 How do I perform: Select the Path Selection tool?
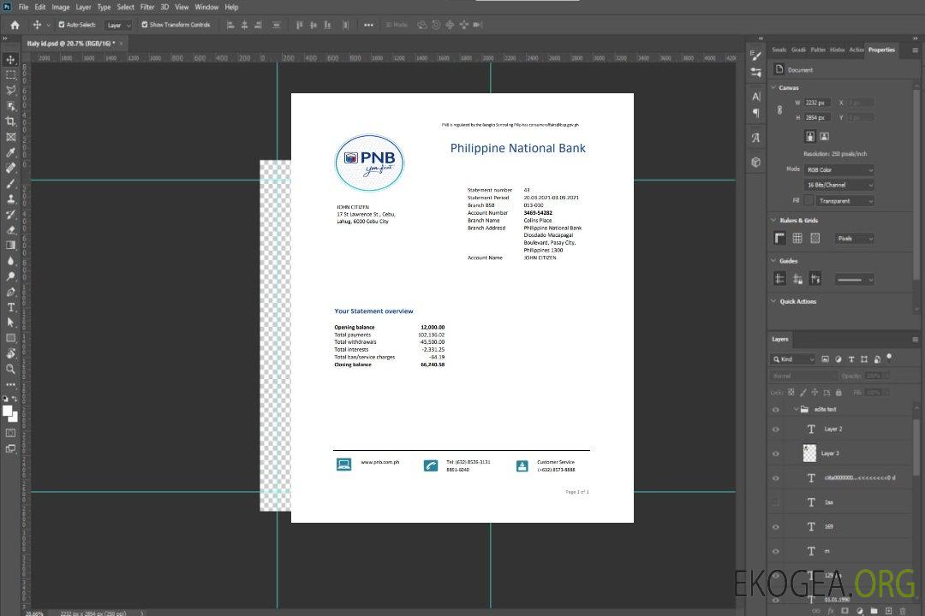10,323
